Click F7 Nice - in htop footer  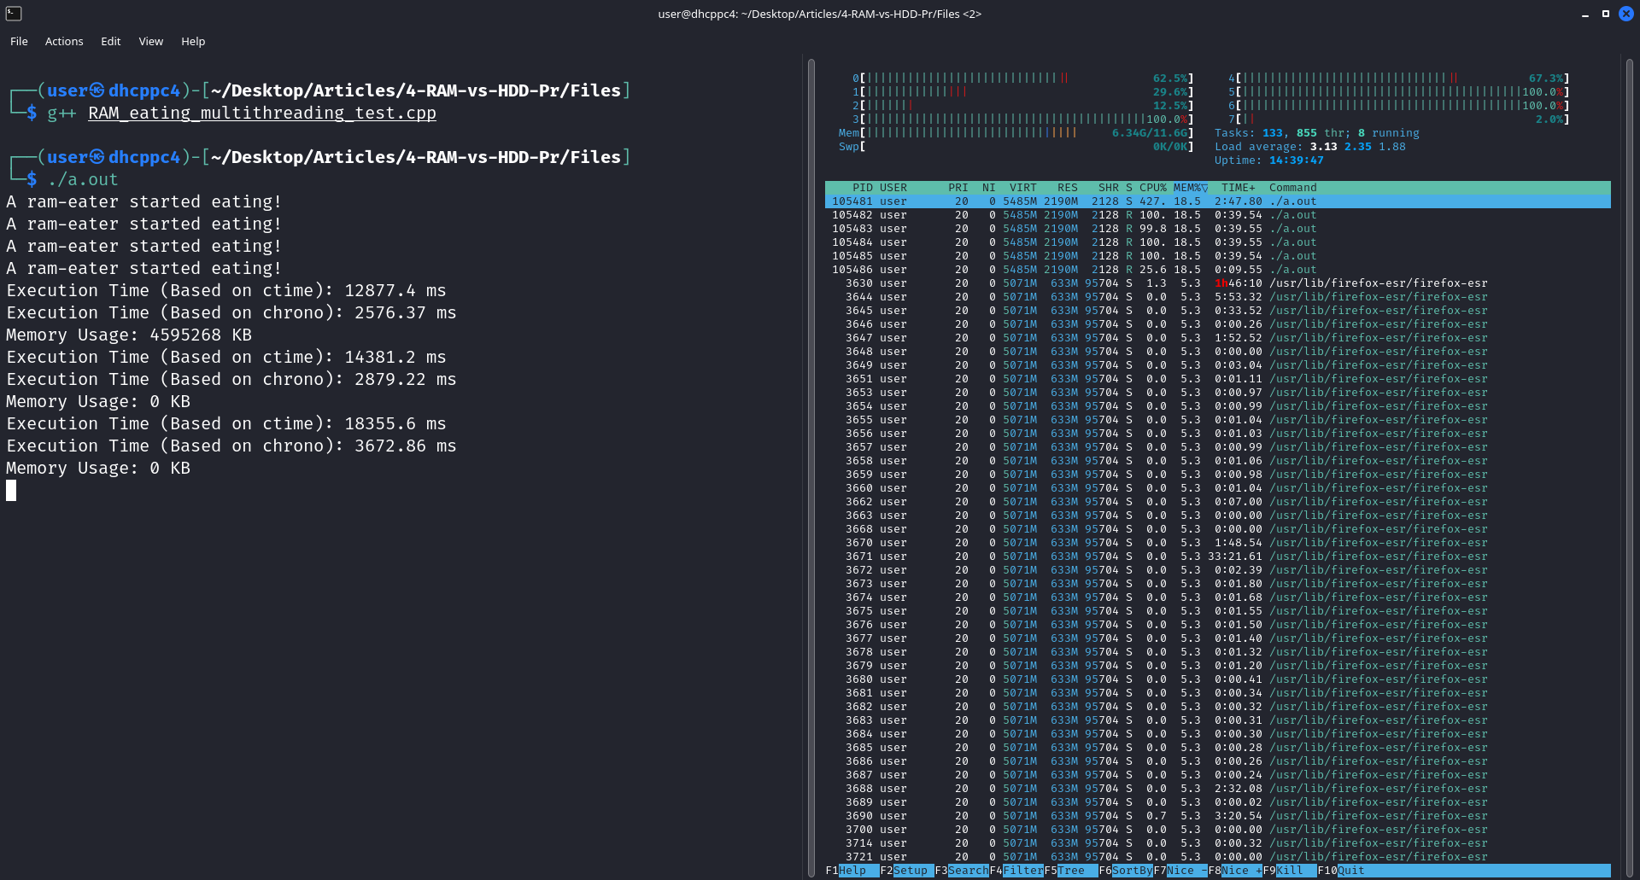tap(1180, 871)
